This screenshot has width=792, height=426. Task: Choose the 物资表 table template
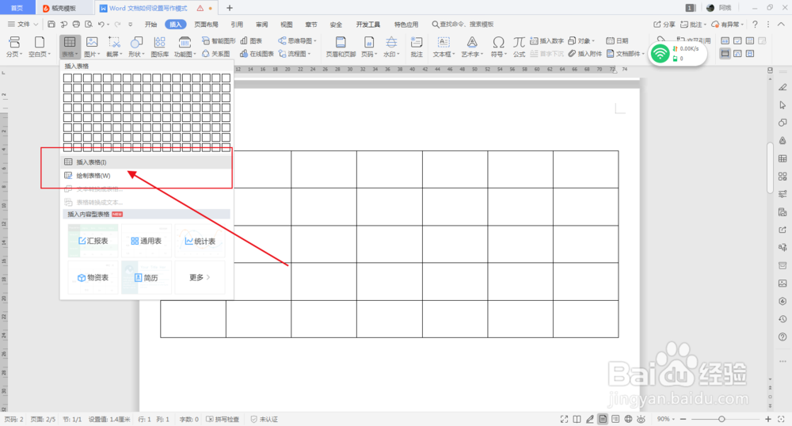pos(93,278)
